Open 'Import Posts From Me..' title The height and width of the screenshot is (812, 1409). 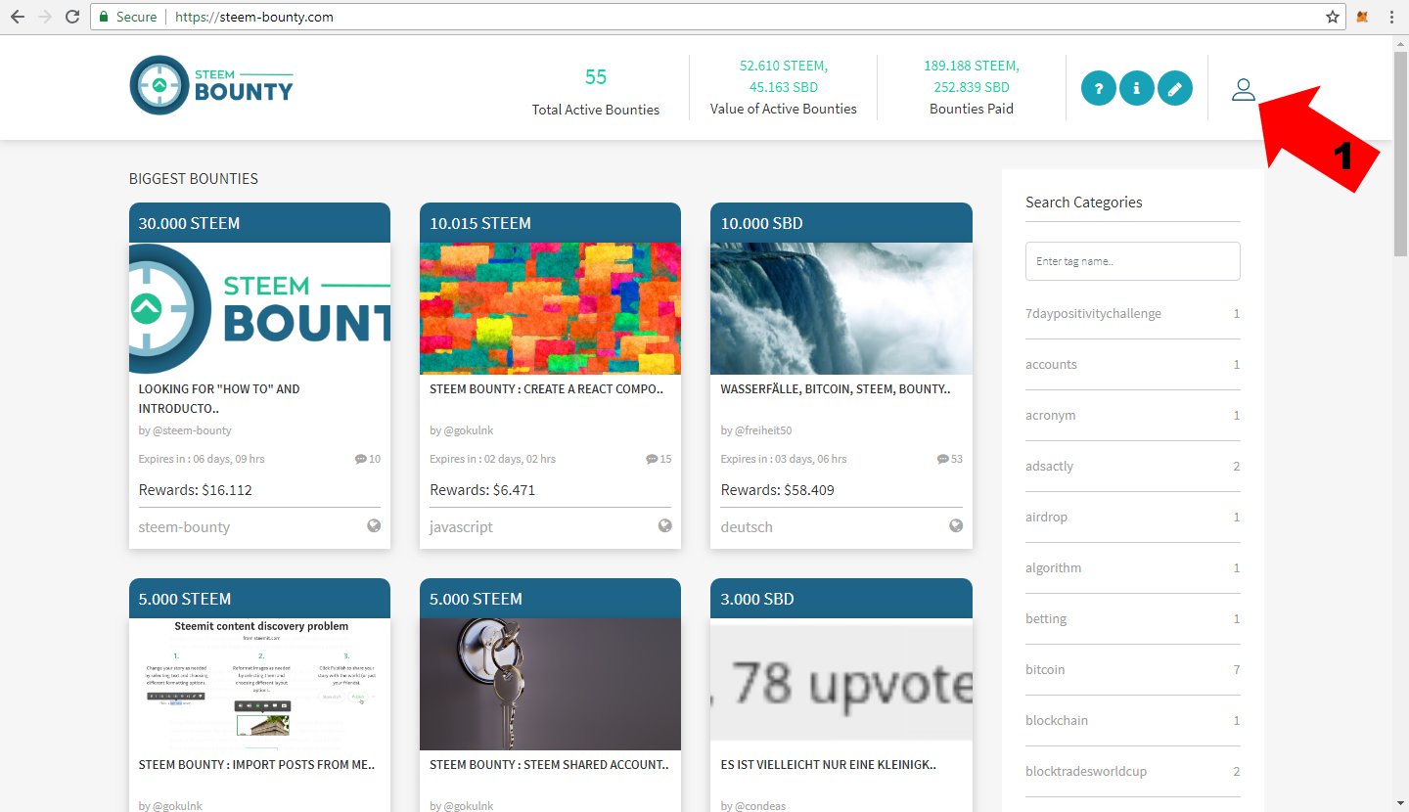256,764
